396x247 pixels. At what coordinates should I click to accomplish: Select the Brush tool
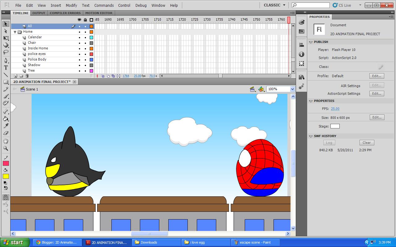(x=6, y=97)
